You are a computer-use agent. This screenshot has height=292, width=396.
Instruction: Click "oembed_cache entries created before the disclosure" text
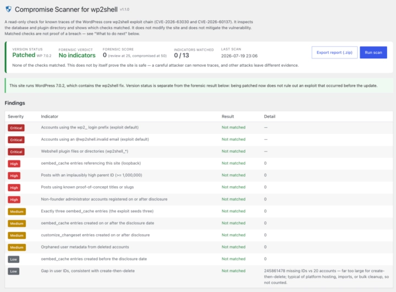click(94, 258)
